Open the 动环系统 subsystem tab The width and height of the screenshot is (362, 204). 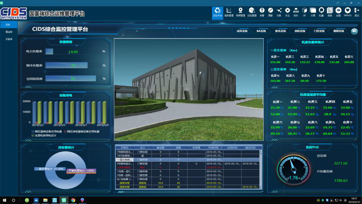[242, 31]
